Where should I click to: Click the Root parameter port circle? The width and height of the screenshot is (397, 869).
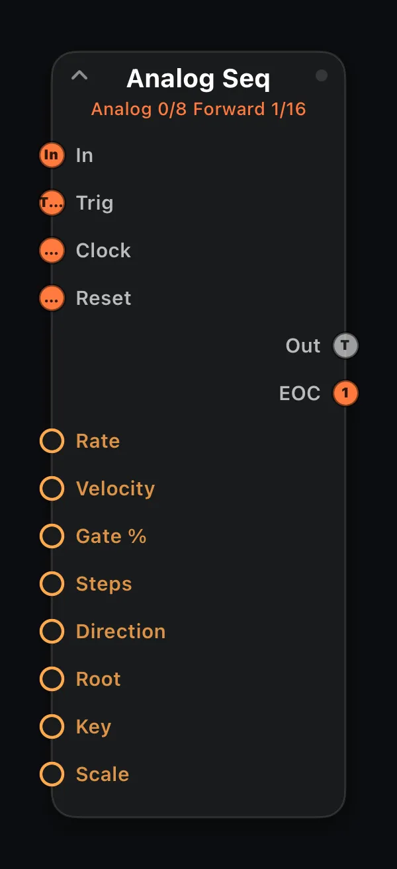pos(52,679)
